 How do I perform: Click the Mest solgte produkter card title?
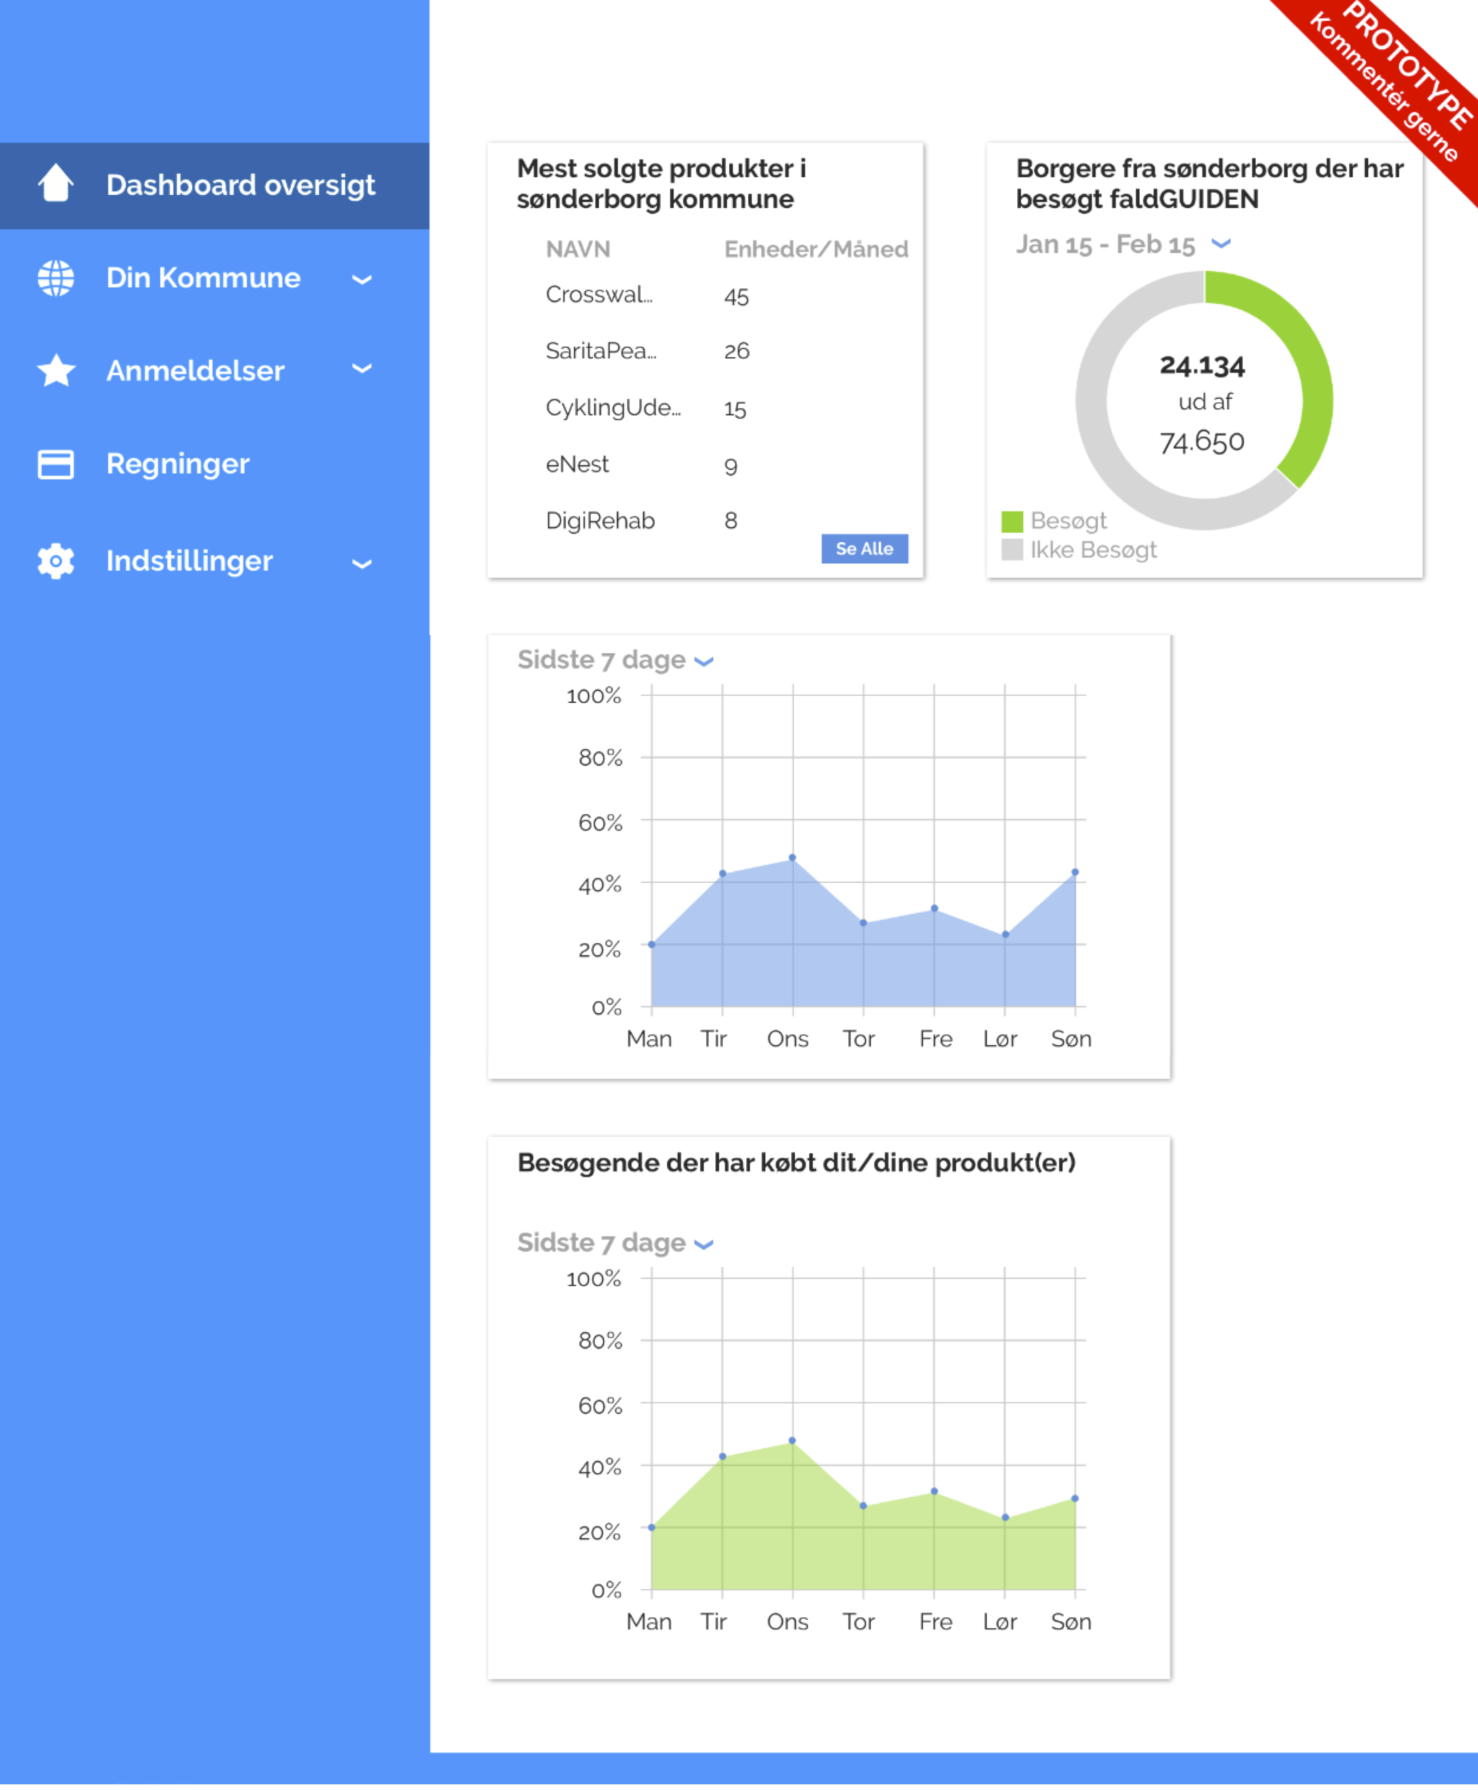pyautogui.click(x=662, y=184)
